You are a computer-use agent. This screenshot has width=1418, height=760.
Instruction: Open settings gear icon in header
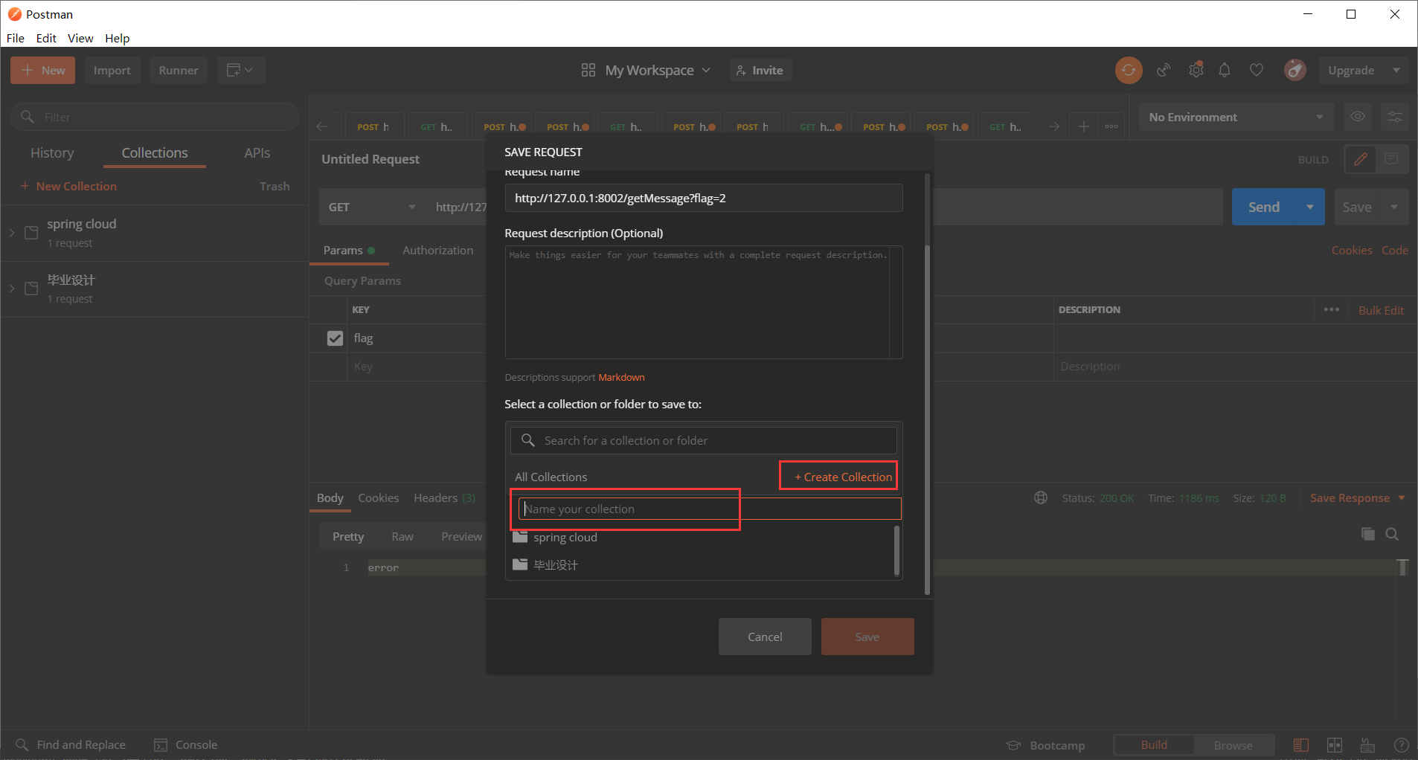1196,70
